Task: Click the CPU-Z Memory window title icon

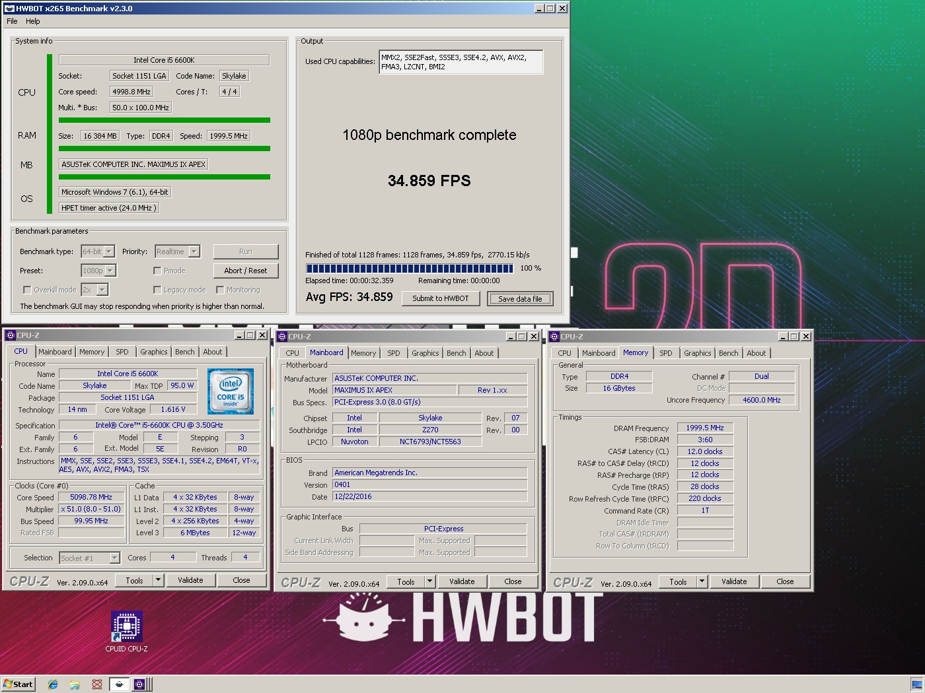Action: (554, 337)
